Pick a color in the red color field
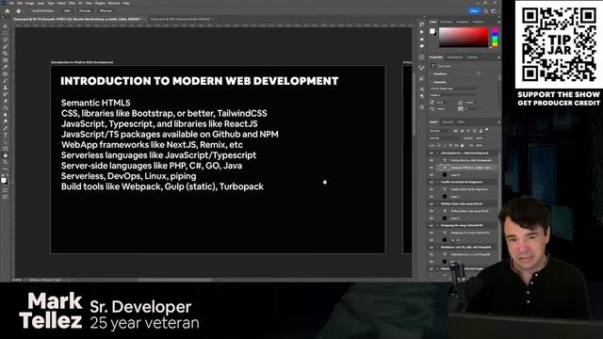This screenshot has height=339, width=603. [464, 38]
